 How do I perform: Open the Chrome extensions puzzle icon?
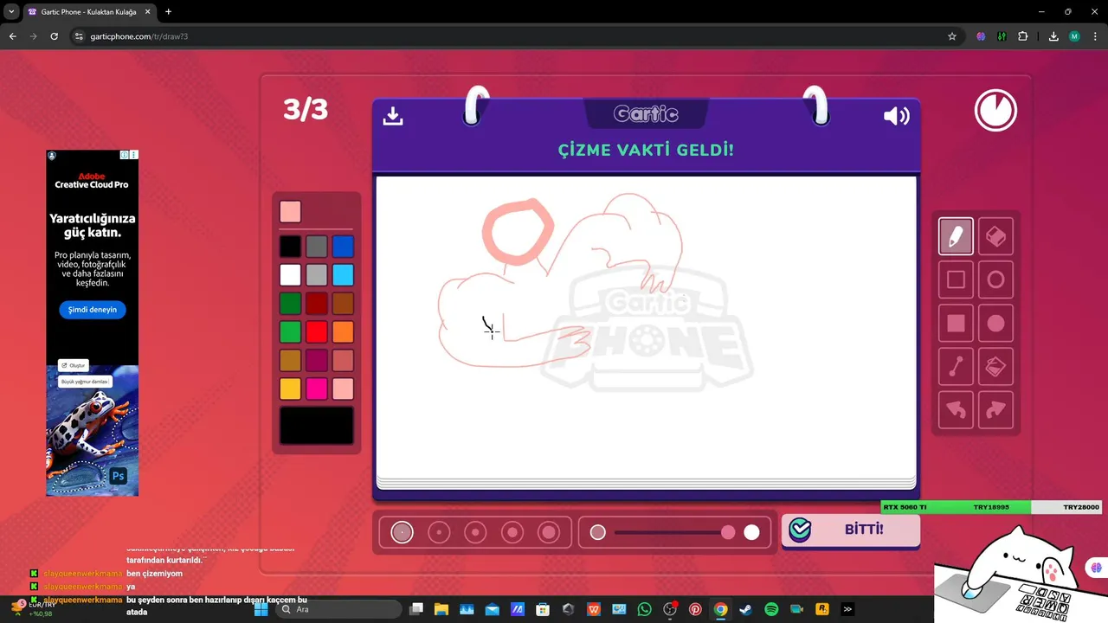1023,36
